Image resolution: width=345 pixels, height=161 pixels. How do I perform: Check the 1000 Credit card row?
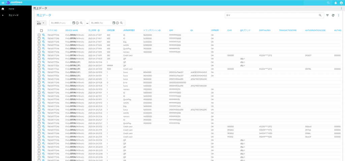[x=39, y=69]
